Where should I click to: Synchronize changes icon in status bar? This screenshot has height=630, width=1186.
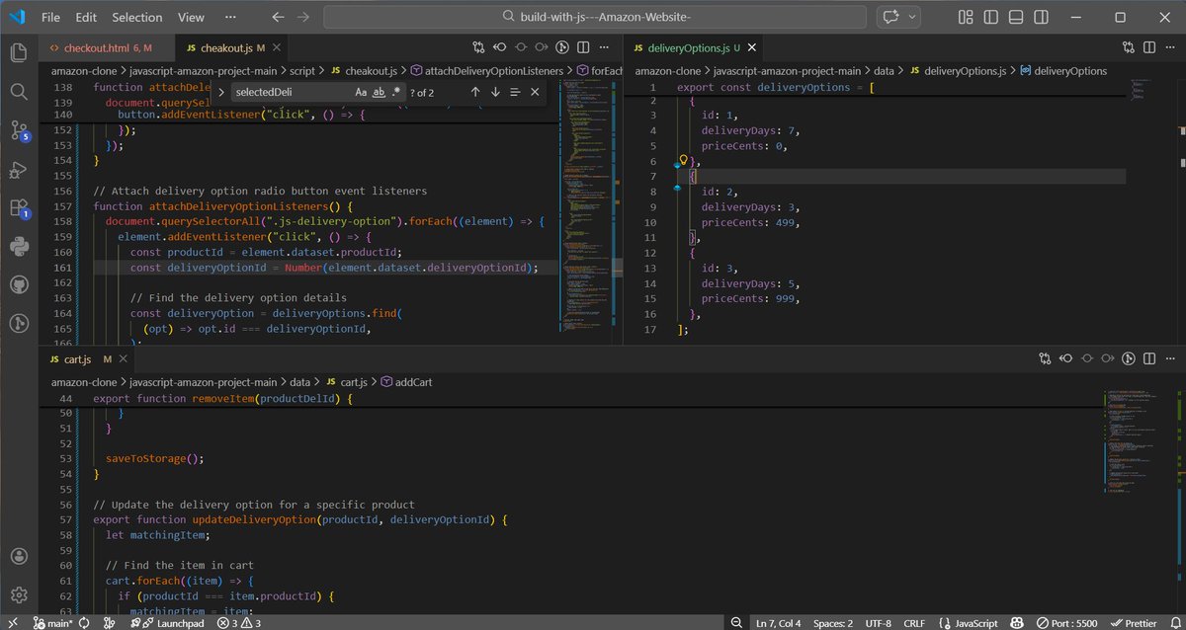click(84, 623)
